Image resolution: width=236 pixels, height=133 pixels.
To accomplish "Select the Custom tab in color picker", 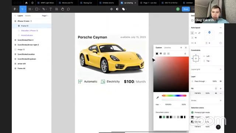I will point(159,48).
